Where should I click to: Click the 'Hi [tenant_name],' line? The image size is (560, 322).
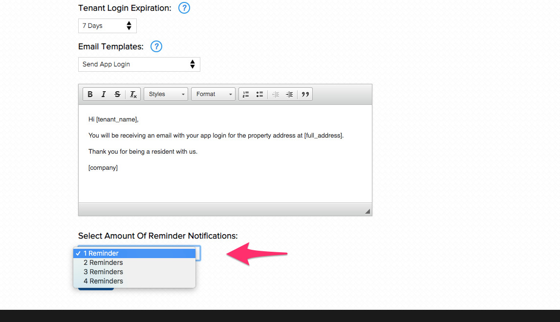click(113, 120)
